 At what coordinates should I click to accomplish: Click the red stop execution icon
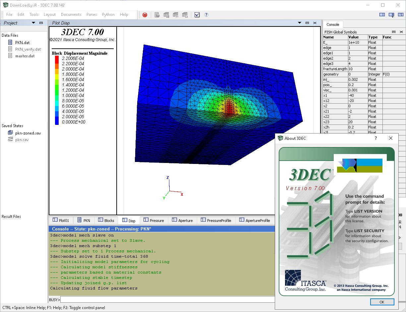(145, 15)
